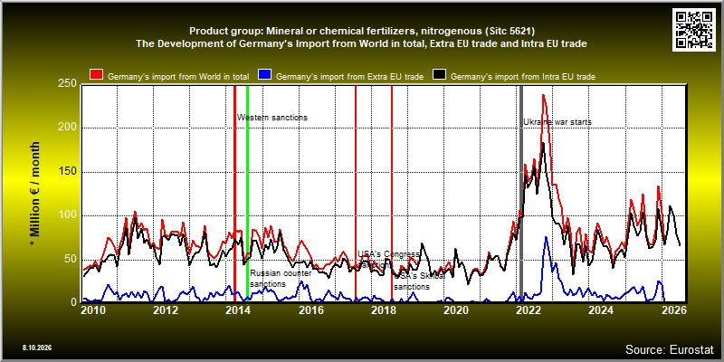Click the "Source: Eurostat" text
Image resolution: width=724 pixels, height=362 pixels.
pos(670,349)
